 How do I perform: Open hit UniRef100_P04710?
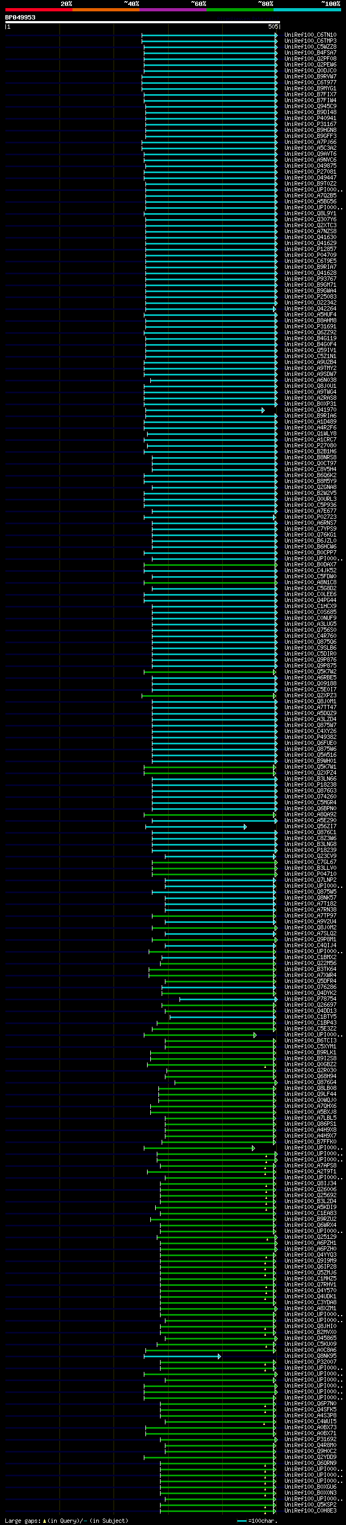(310, 874)
